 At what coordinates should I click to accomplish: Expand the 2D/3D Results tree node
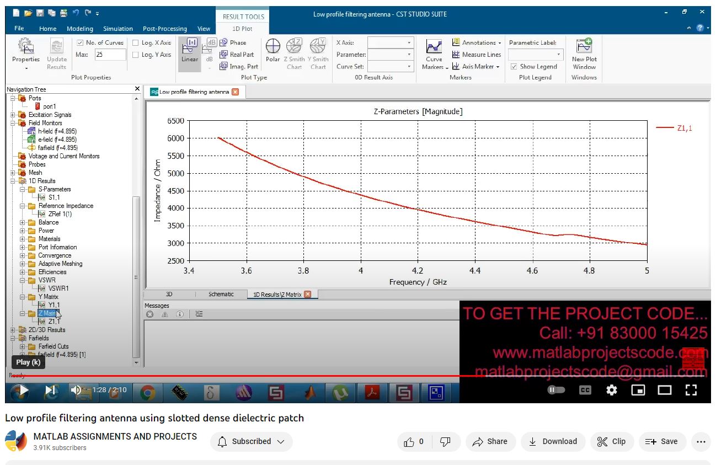point(13,330)
